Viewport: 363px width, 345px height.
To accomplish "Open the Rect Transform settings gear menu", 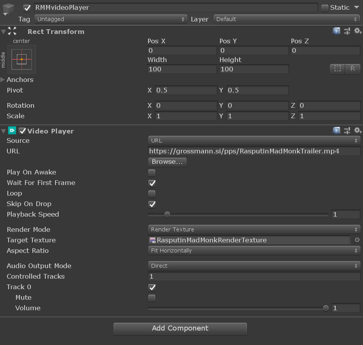I will 358,31.
